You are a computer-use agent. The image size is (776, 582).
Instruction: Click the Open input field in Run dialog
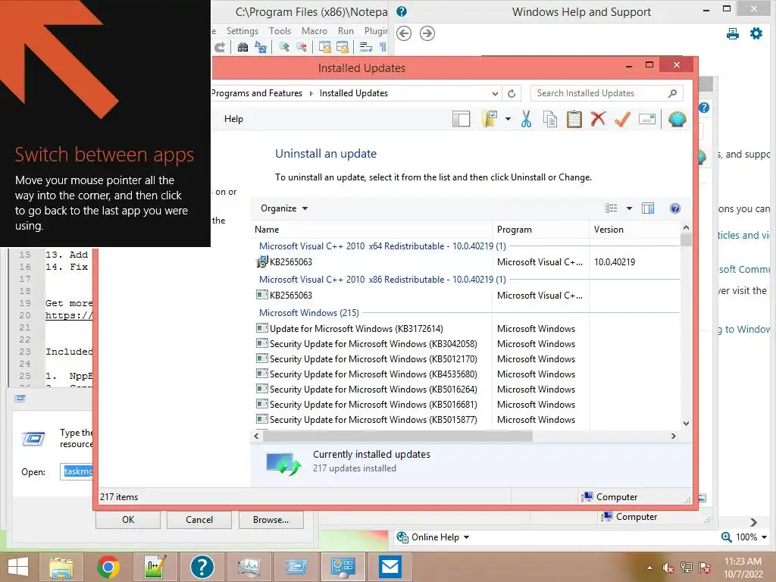click(x=77, y=471)
